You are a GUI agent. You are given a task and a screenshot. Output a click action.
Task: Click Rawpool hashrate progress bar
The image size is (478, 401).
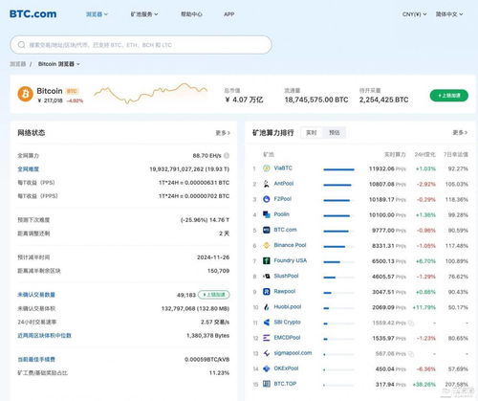338,293
